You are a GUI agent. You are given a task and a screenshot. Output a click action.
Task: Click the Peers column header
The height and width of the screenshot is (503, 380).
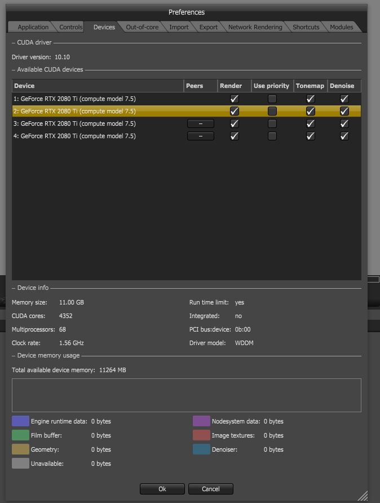coord(200,86)
